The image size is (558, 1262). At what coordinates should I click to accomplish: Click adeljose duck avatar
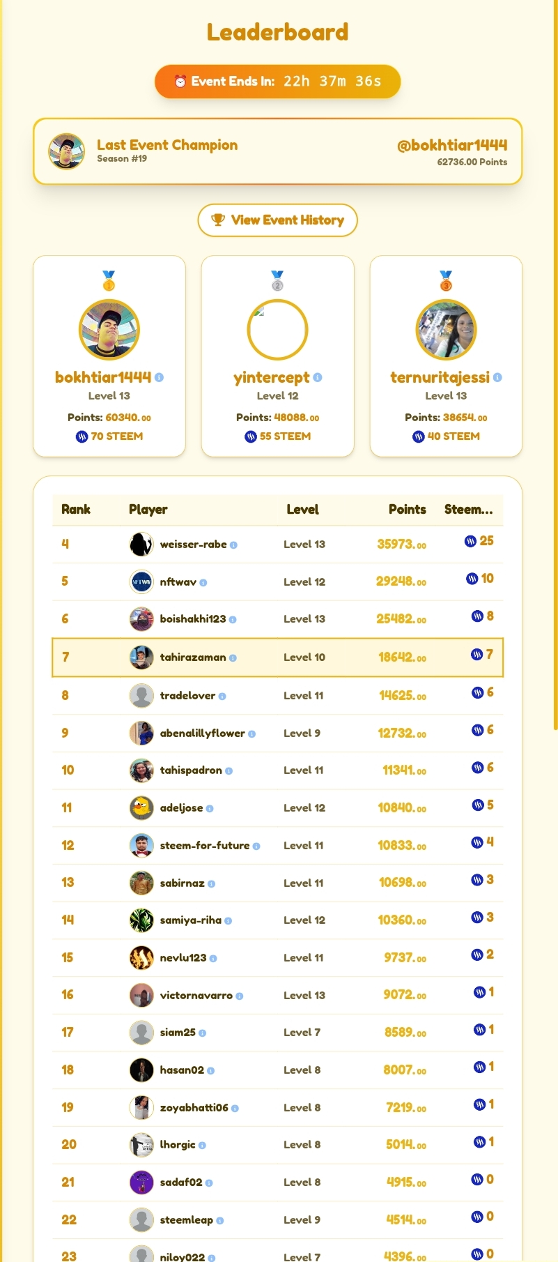[x=141, y=807]
